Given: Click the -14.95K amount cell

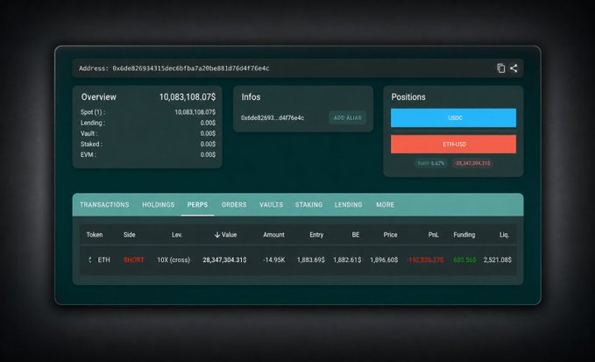Looking at the screenshot, I should coord(274,260).
